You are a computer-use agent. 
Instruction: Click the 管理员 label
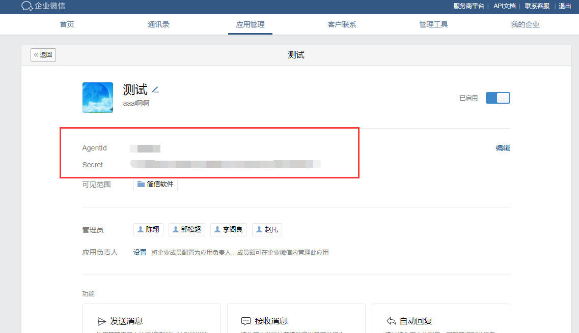tap(93, 230)
